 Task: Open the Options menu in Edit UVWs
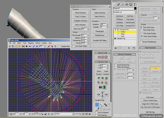point(38,43)
